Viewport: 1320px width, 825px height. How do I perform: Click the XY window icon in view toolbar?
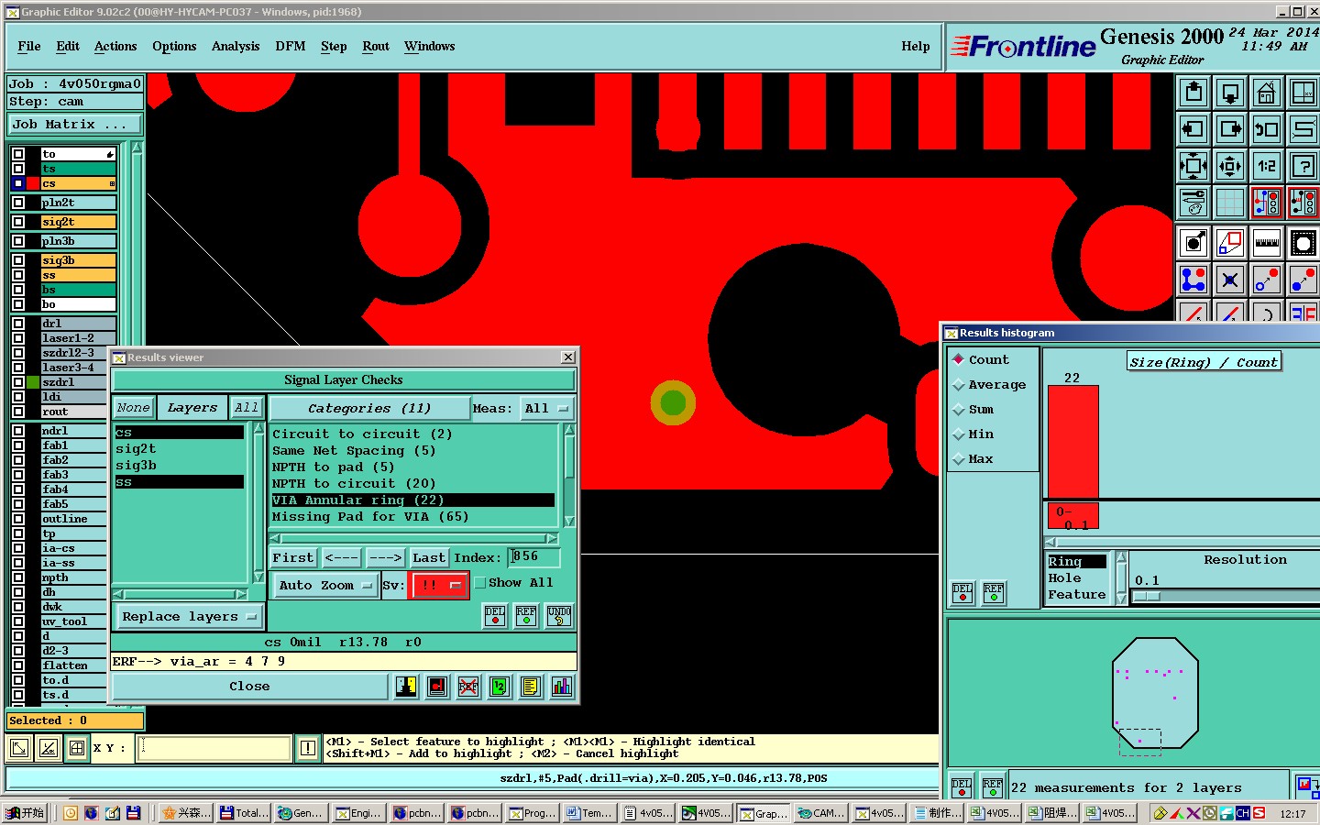tap(1303, 93)
